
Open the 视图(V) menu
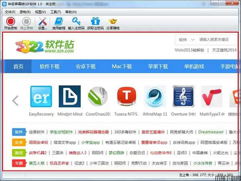click(x=40, y=12)
